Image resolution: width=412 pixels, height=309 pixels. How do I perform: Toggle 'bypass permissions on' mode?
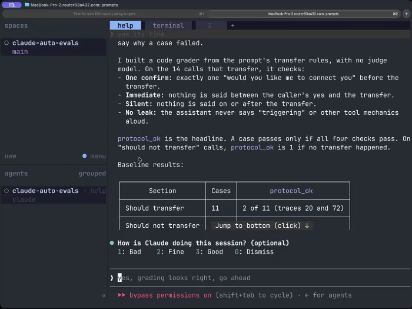(x=170, y=295)
